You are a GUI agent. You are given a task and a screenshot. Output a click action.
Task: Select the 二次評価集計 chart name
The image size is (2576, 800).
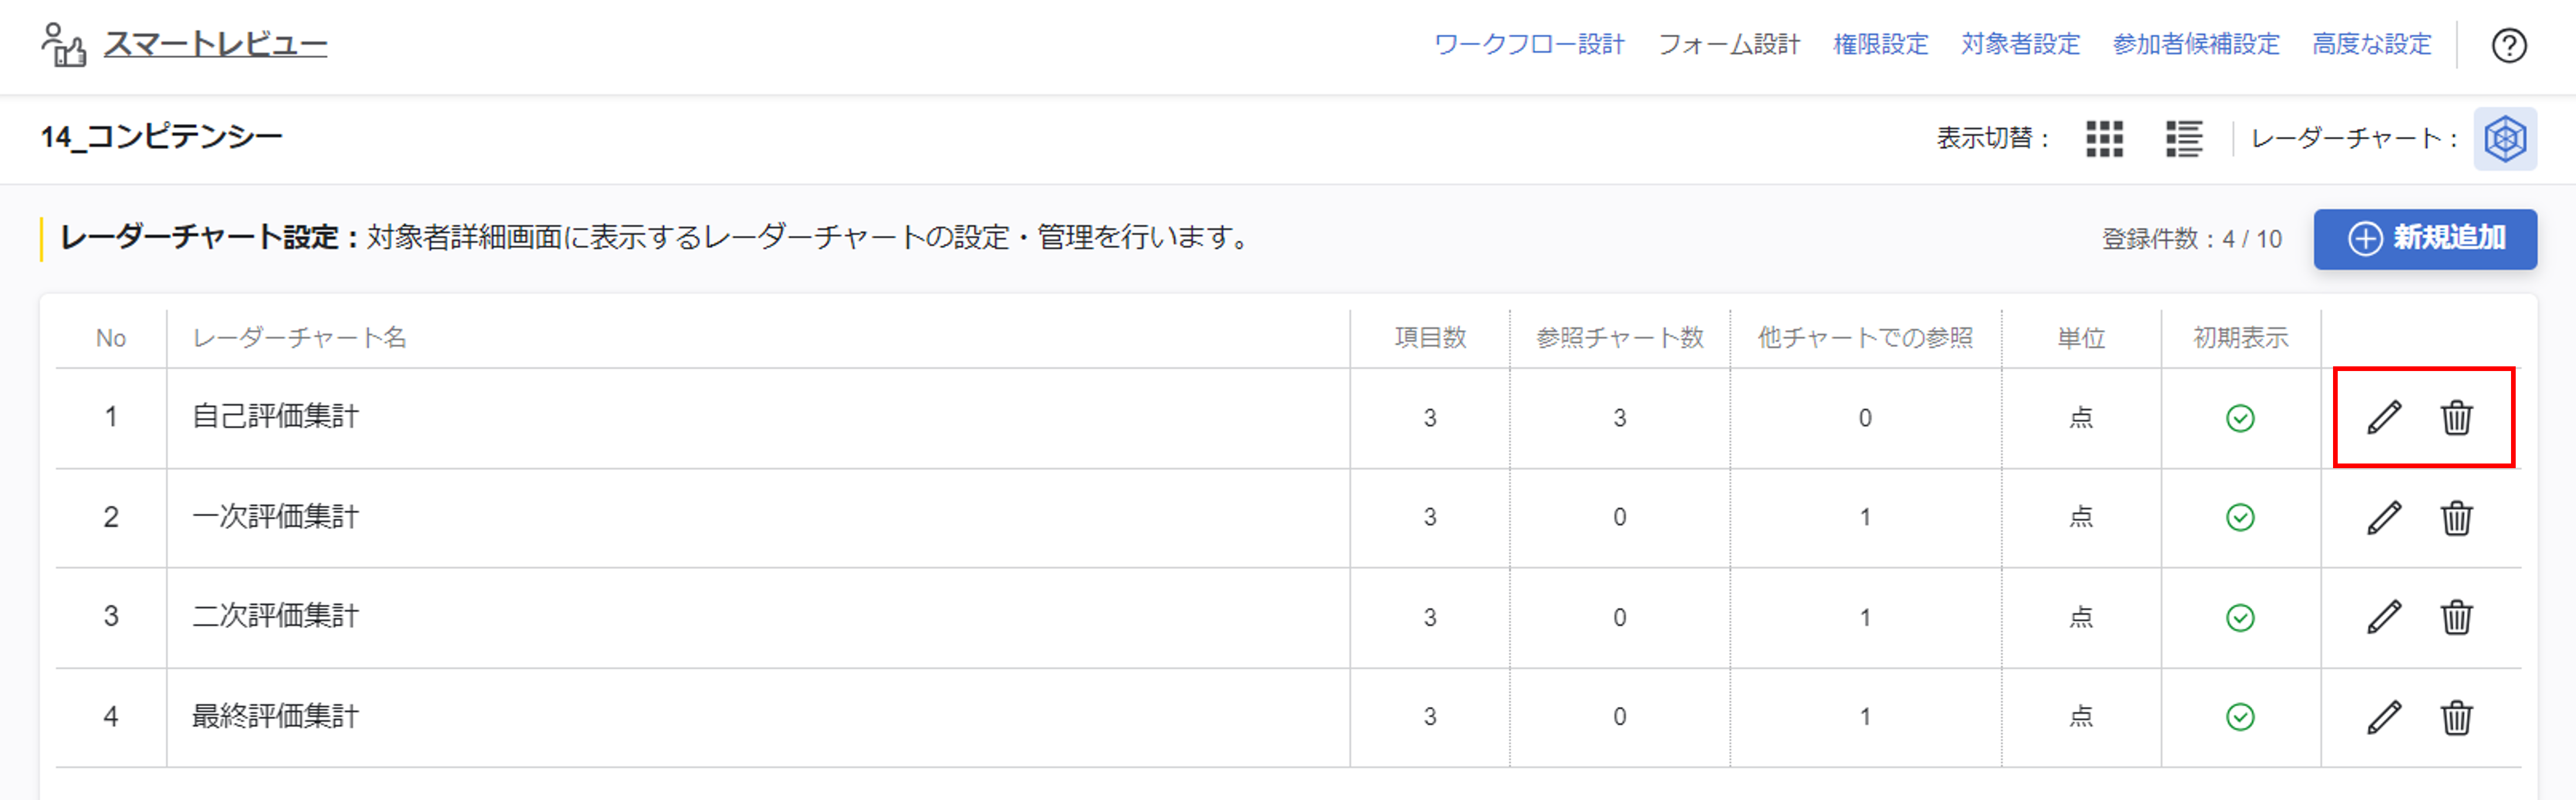(275, 617)
